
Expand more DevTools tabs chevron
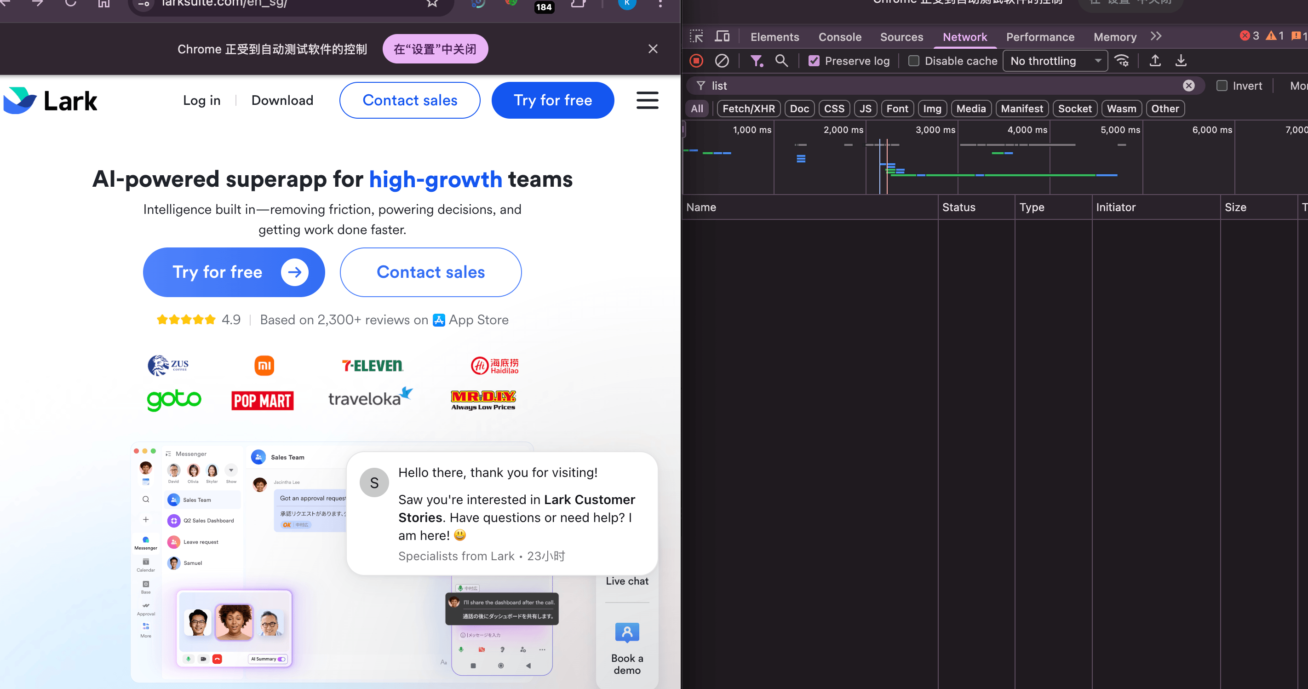coord(1156,36)
